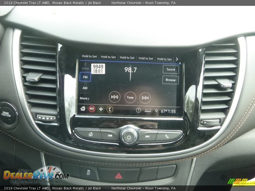Screen dimensions: 255x191
Task: Tap the Browse button
Action: click(x=170, y=80)
